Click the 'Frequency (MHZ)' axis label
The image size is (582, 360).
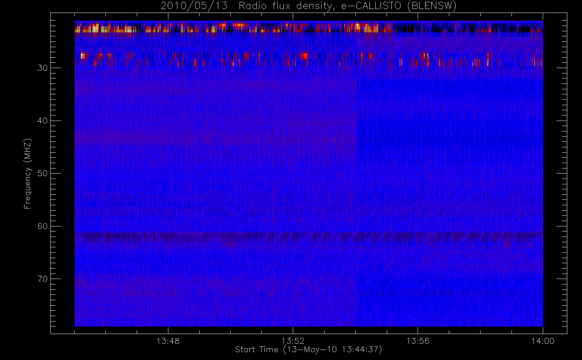(28, 174)
